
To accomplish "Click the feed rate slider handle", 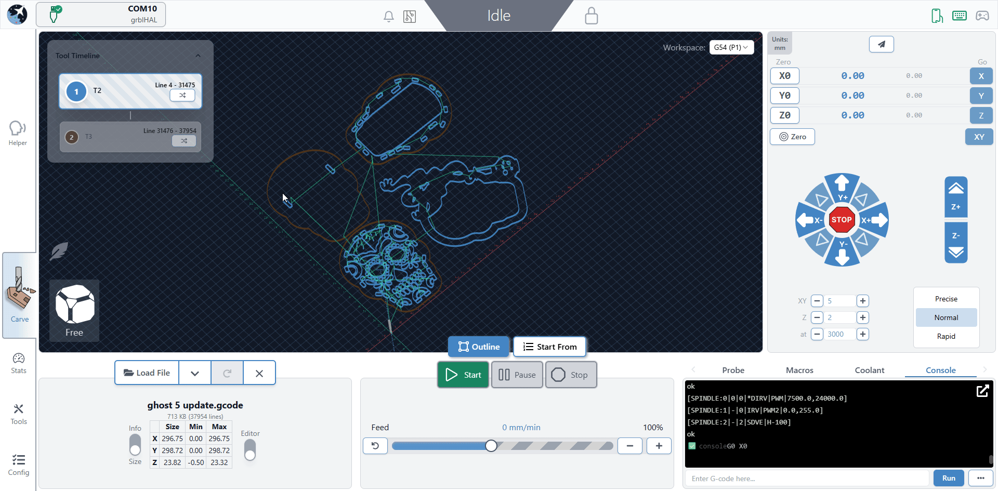I will tap(491, 446).
